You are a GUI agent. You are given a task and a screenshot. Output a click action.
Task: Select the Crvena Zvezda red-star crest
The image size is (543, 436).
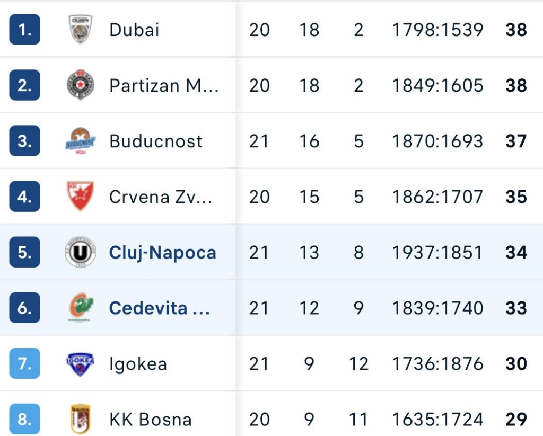tap(81, 196)
